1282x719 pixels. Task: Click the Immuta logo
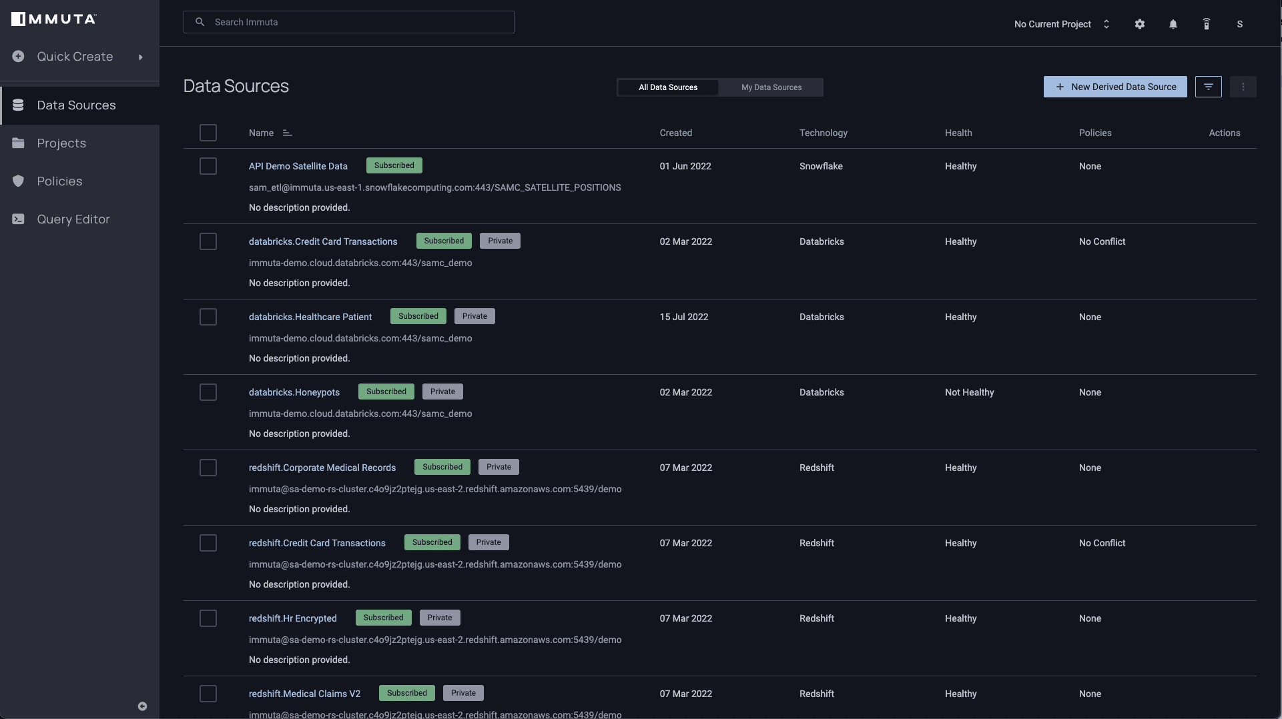click(x=54, y=19)
